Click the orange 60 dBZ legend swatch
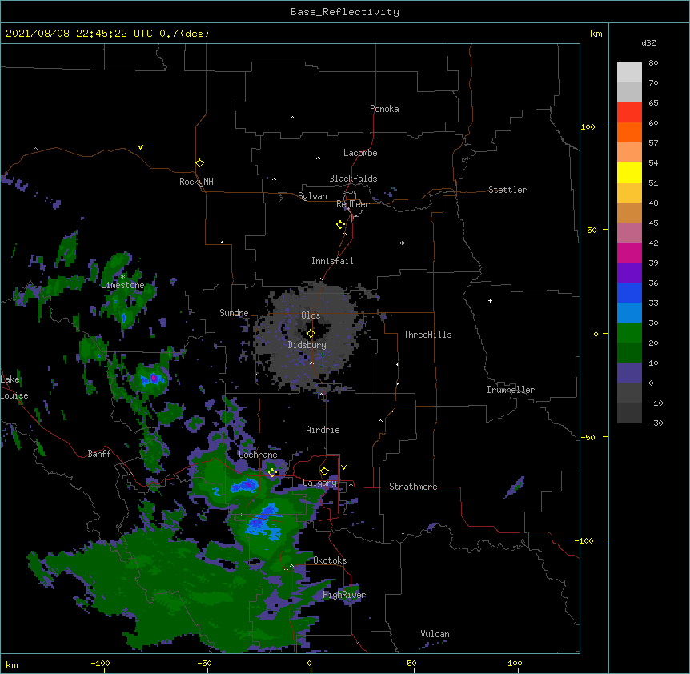690x674 pixels. pos(629,132)
